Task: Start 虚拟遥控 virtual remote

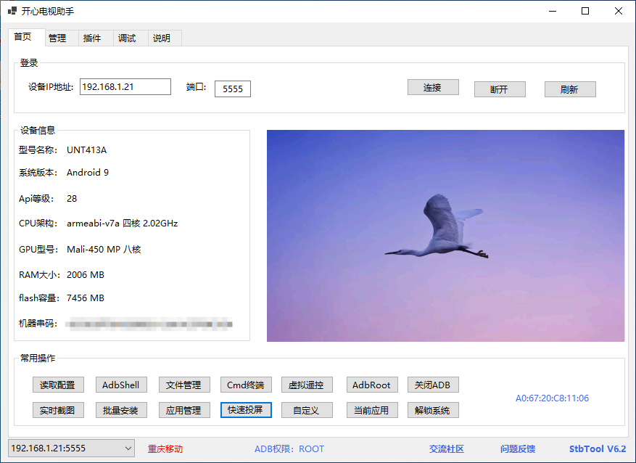Action: point(307,385)
